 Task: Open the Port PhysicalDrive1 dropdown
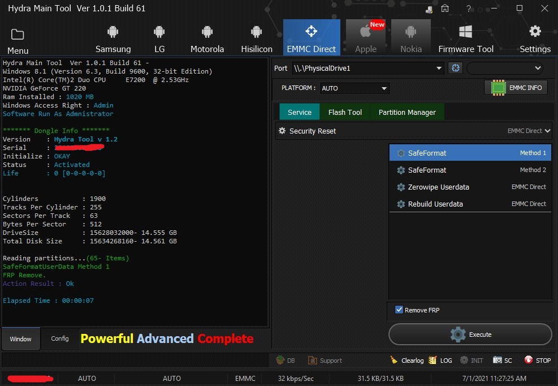click(368, 68)
